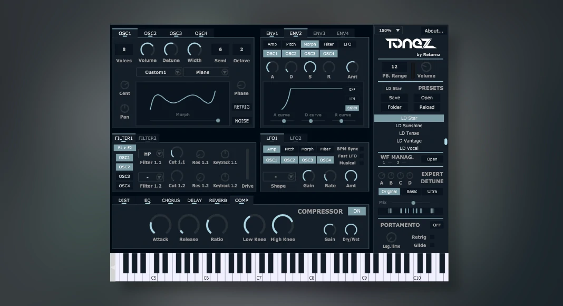Click the compressor Attack knob
Viewport: 563px width, 306px height.
coord(160,225)
